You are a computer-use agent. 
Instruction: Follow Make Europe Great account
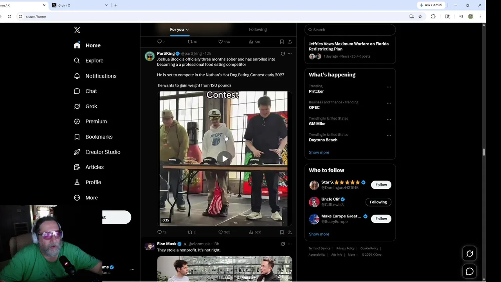click(381, 219)
